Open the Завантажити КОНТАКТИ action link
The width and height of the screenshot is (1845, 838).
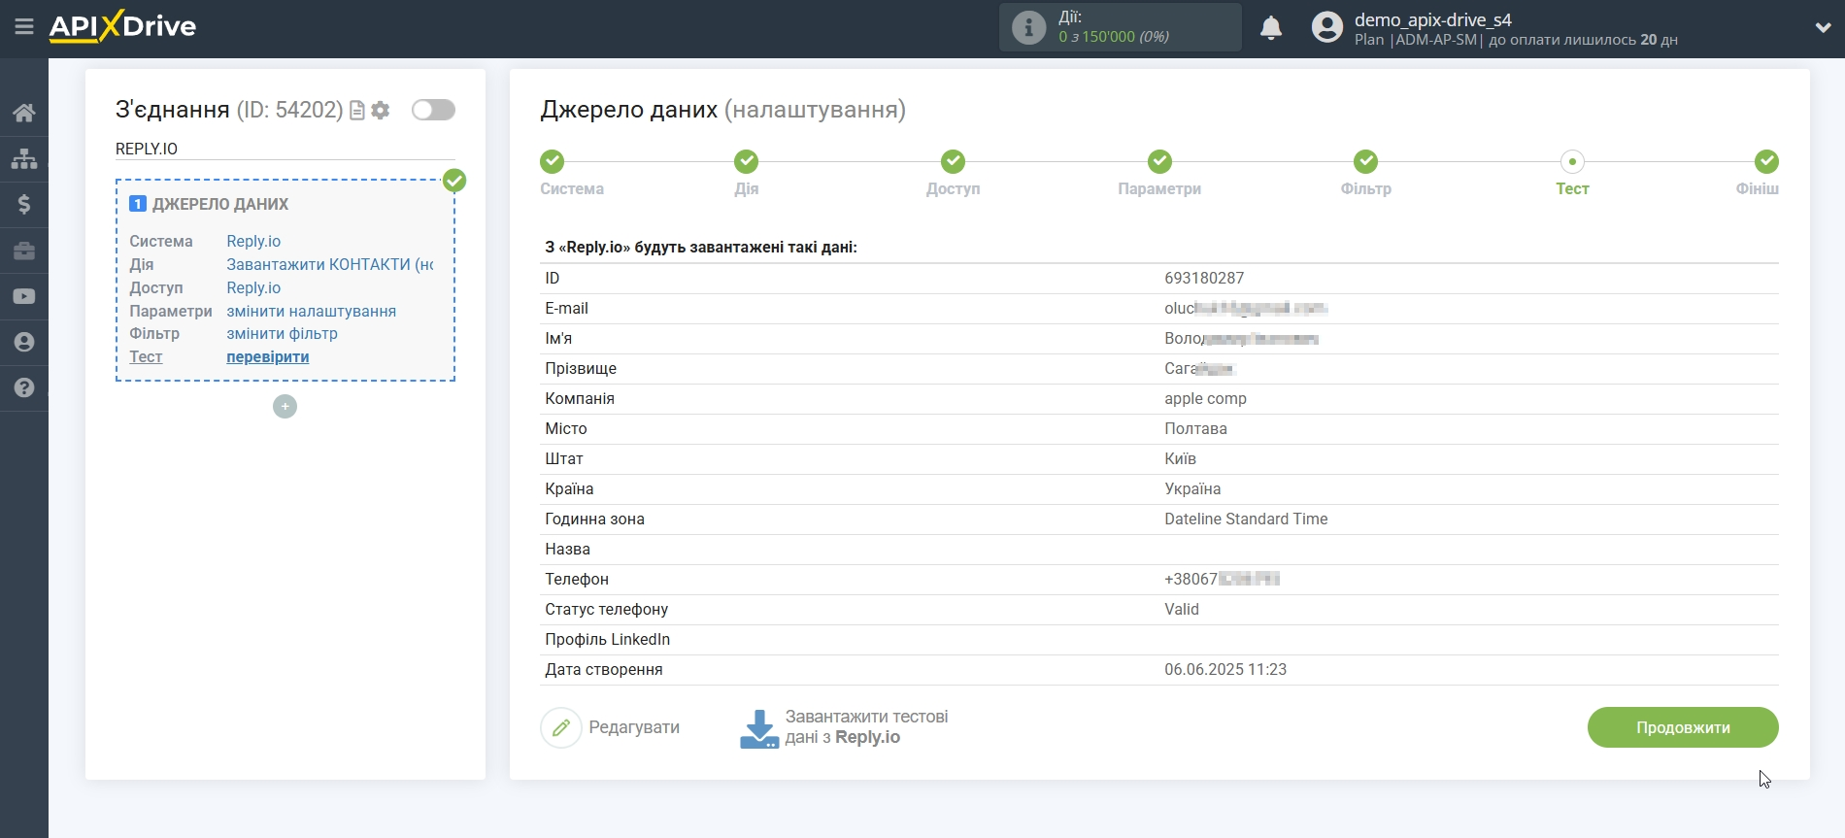coord(330,264)
